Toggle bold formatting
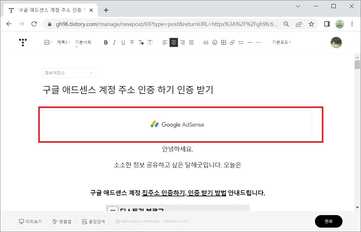361x232 pixels. (106, 42)
